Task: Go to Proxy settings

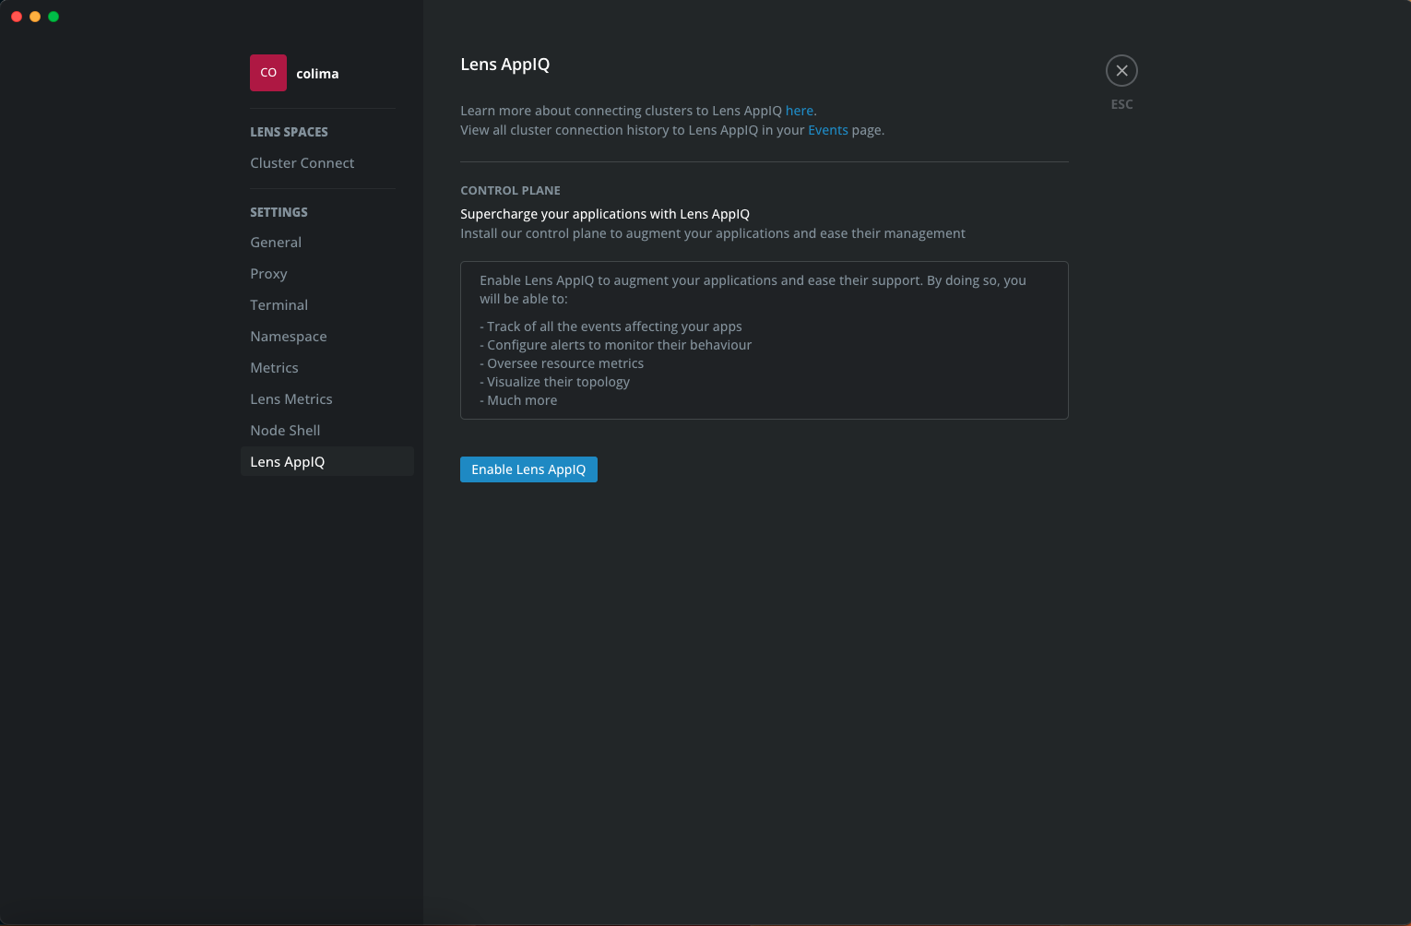Action: tap(268, 274)
